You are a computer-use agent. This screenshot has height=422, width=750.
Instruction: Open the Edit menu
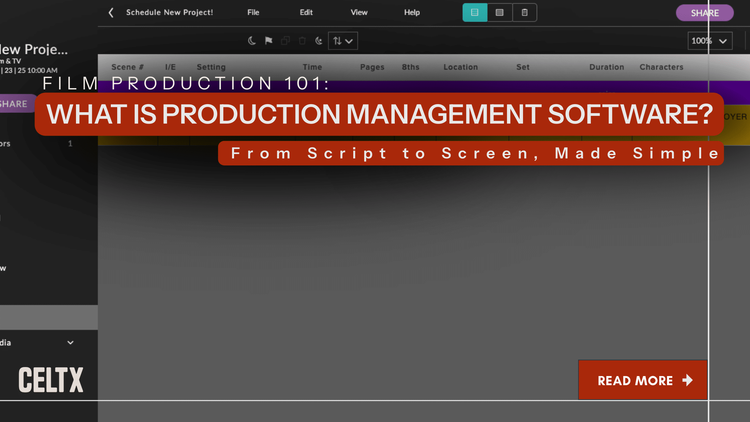(x=306, y=13)
